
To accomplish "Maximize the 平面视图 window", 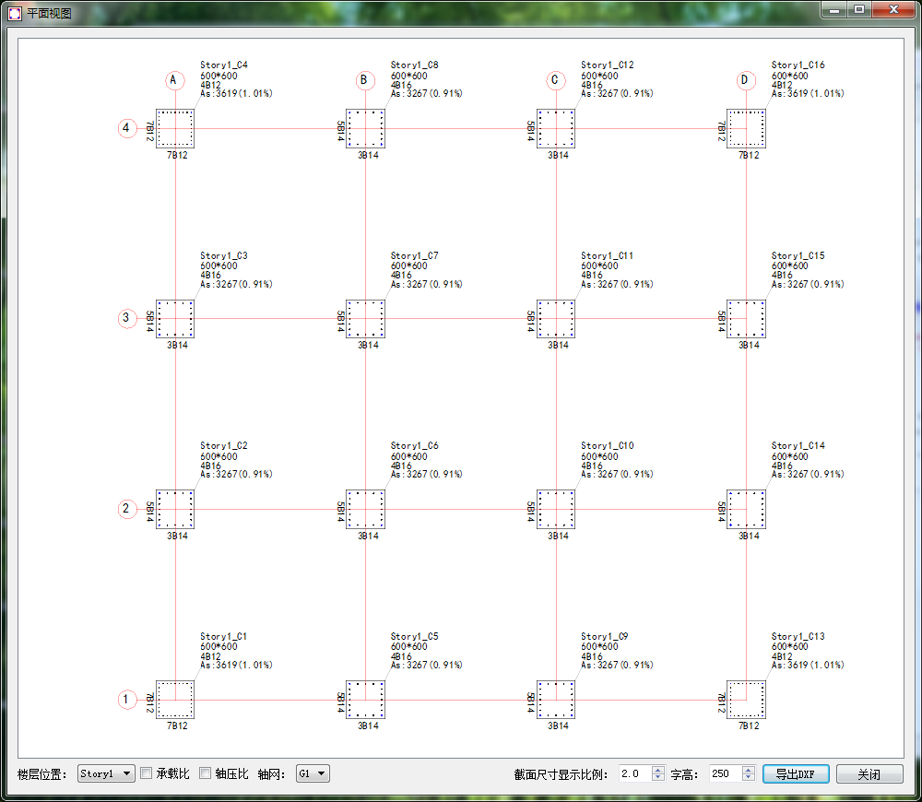I will [859, 10].
